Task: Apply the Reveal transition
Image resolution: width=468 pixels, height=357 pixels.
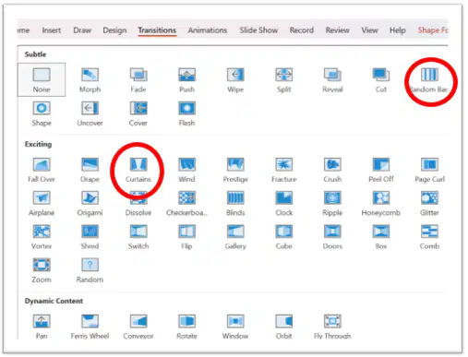Action: tap(332, 80)
